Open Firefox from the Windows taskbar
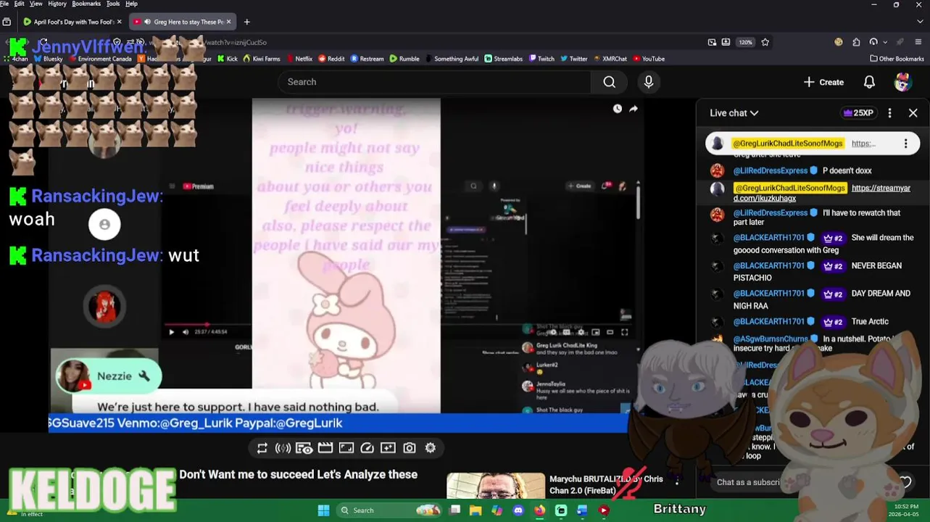Image resolution: width=930 pixels, height=522 pixels. (539, 510)
